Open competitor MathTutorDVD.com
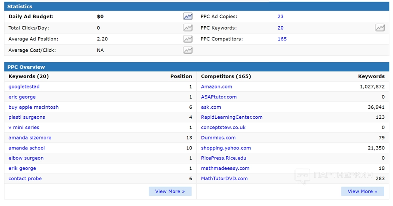Viewport: 393px width, 206px height. click(x=224, y=179)
